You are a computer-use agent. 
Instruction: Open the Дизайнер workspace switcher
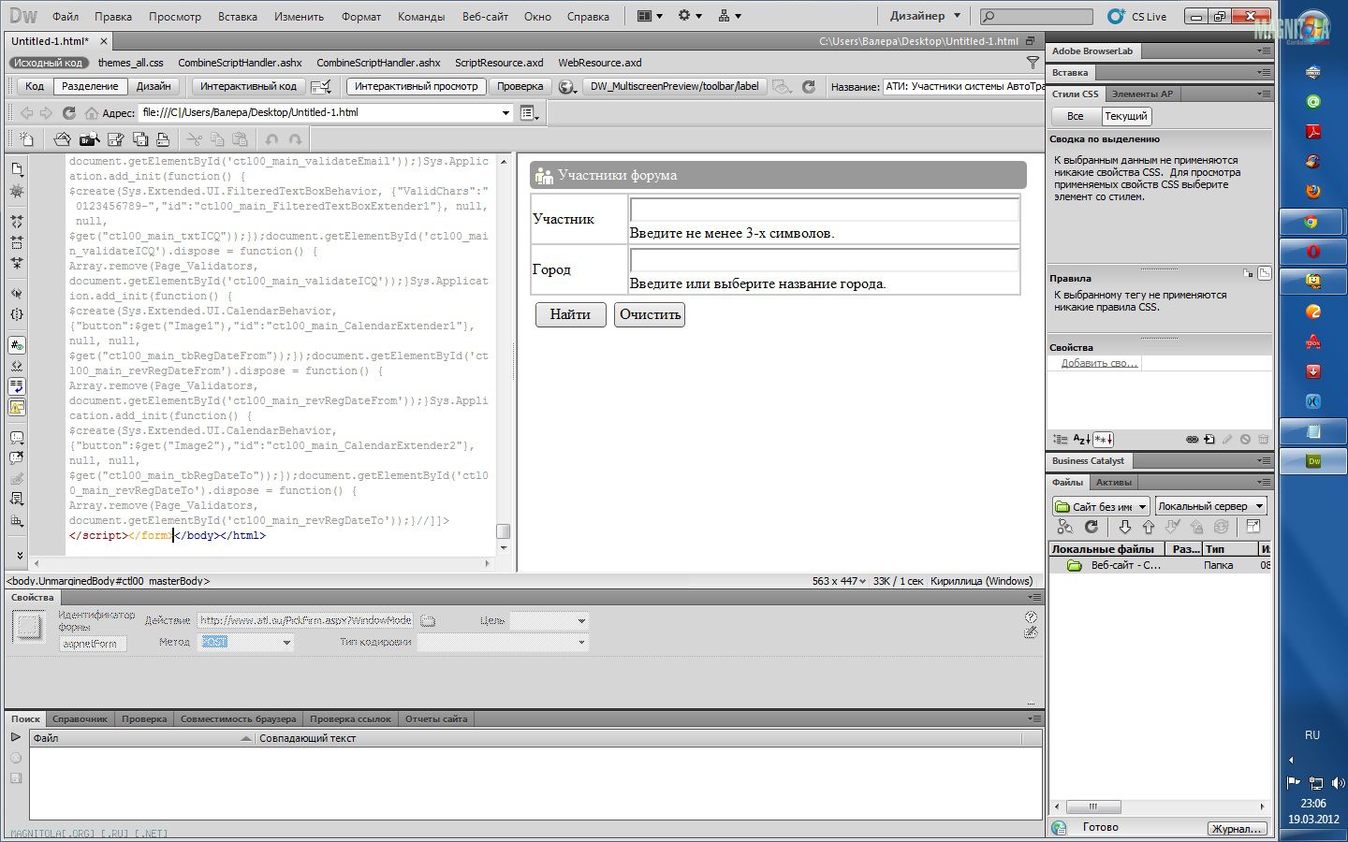point(925,16)
